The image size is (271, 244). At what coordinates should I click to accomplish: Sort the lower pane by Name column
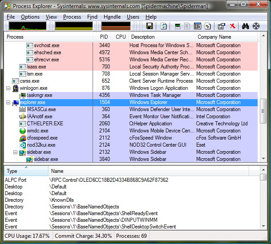[149, 171]
